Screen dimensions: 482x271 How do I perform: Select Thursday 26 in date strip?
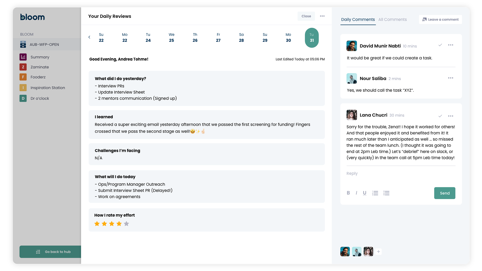click(x=195, y=37)
